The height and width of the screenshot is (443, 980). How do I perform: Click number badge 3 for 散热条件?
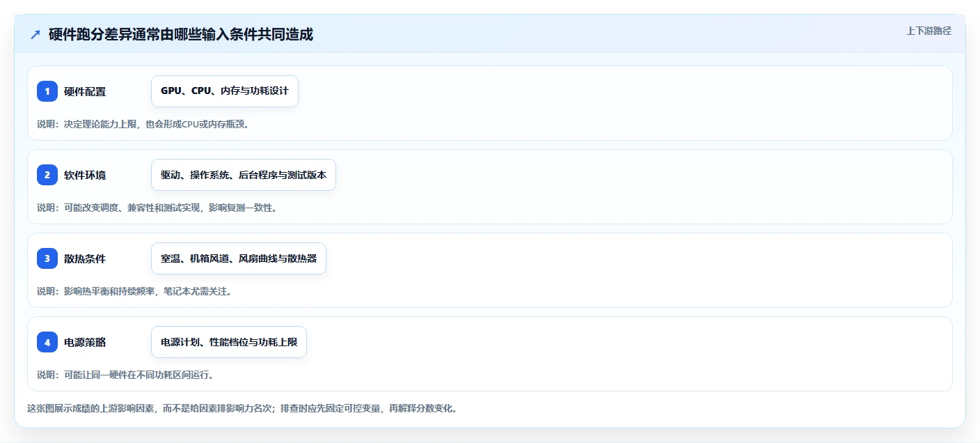pyautogui.click(x=47, y=258)
